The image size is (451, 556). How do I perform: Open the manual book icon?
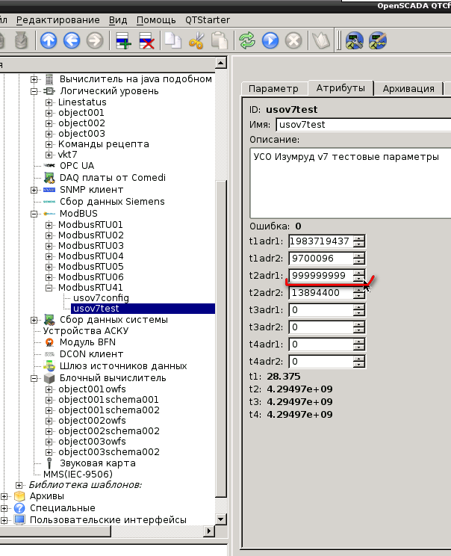pos(320,41)
